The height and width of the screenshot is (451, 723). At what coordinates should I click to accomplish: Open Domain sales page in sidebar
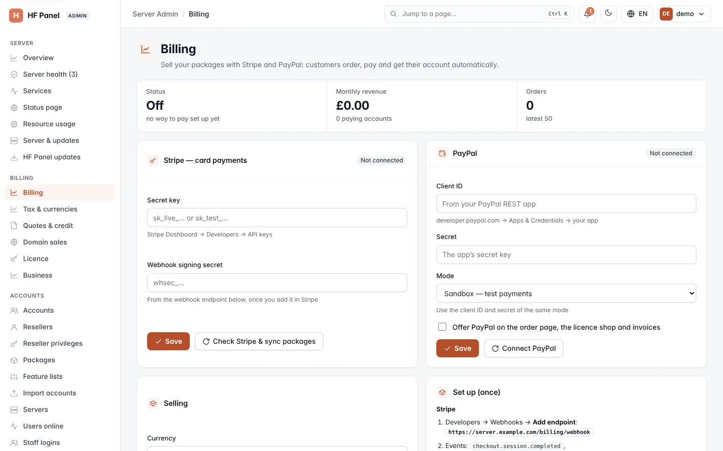coord(60,242)
